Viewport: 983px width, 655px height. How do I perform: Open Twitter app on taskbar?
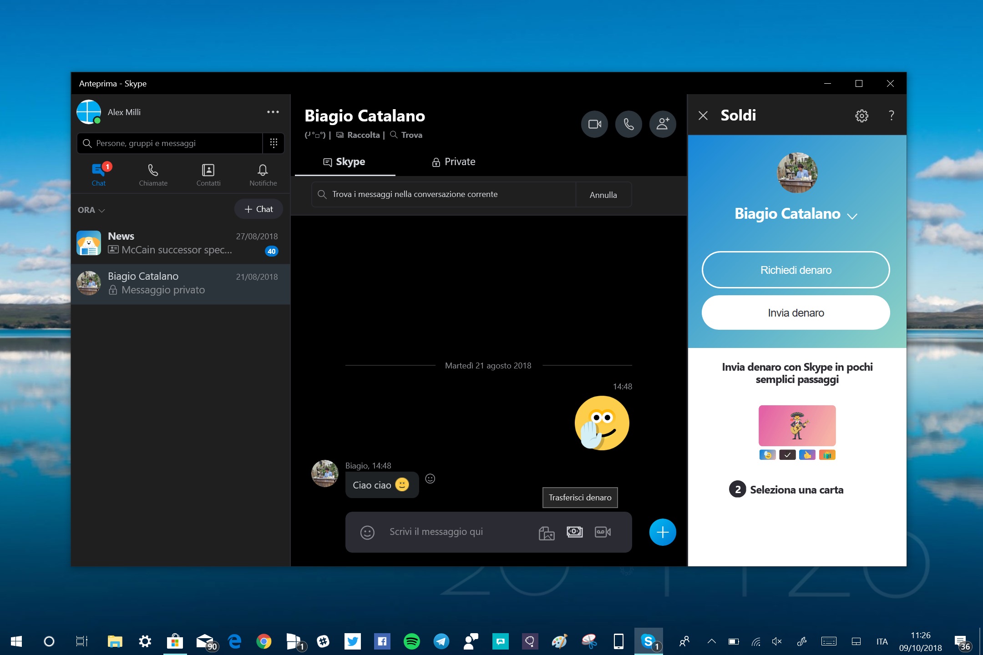tap(353, 641)
